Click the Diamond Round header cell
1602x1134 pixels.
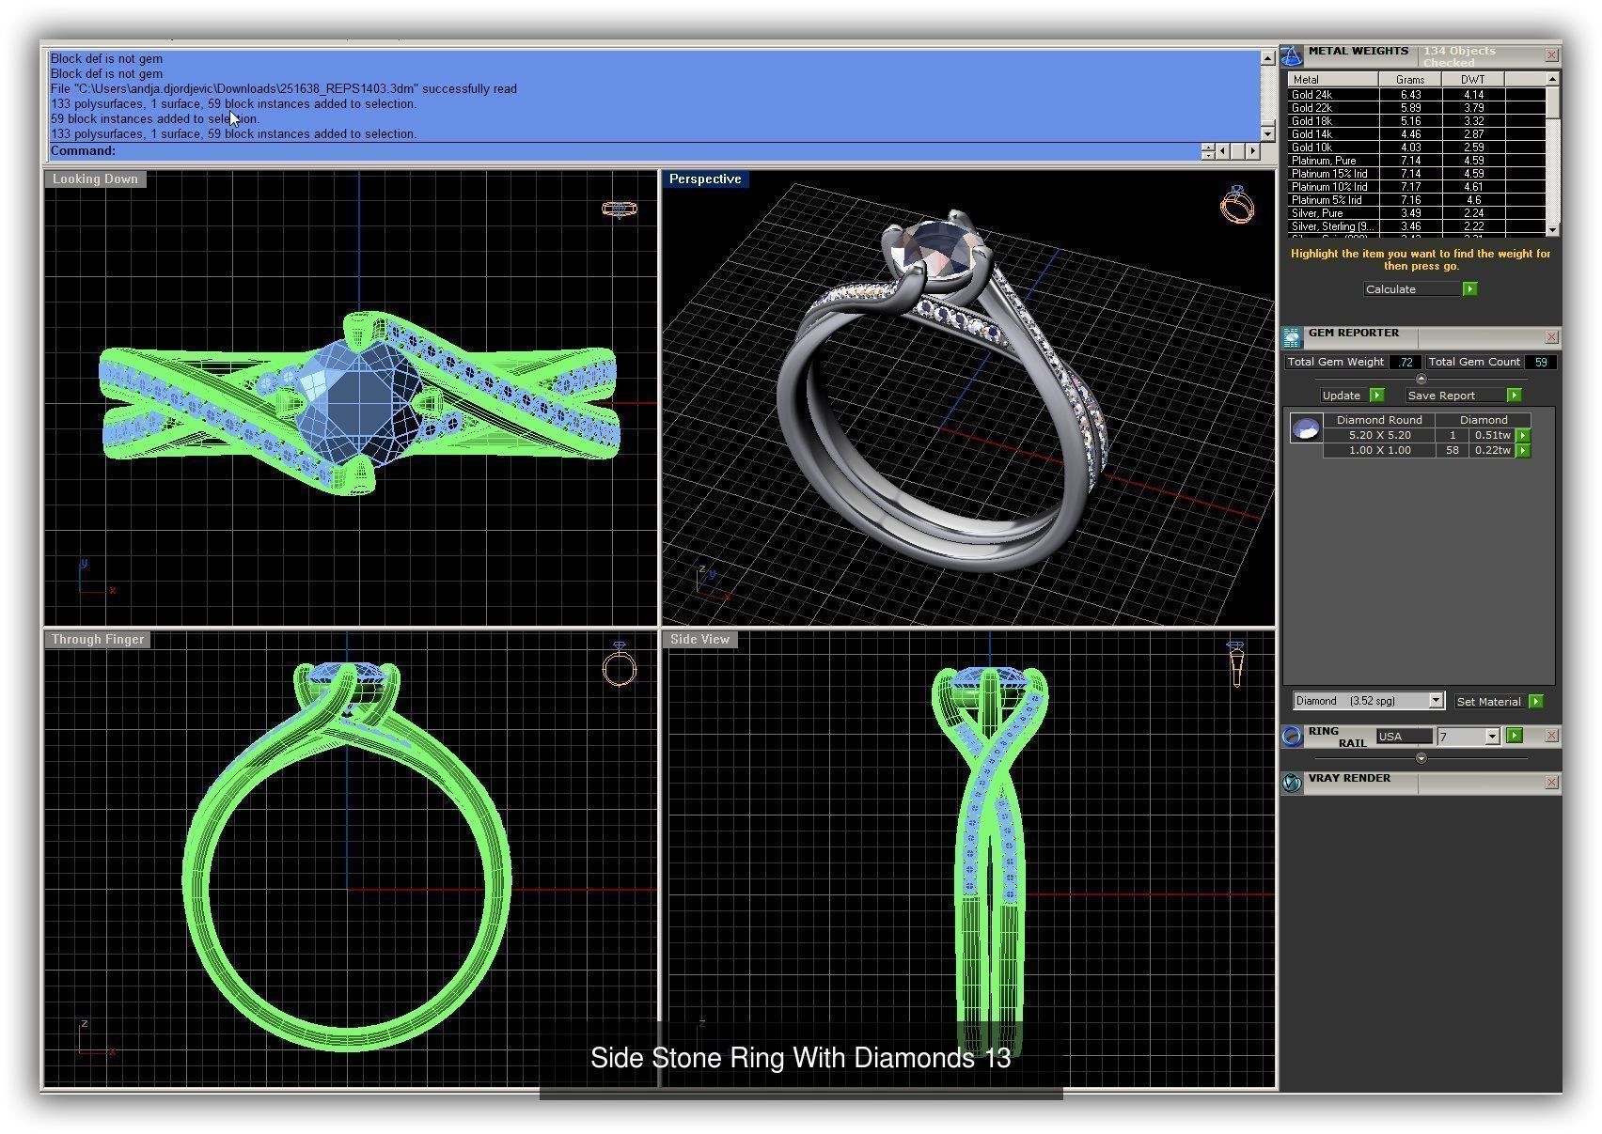tap(1379, 420)
